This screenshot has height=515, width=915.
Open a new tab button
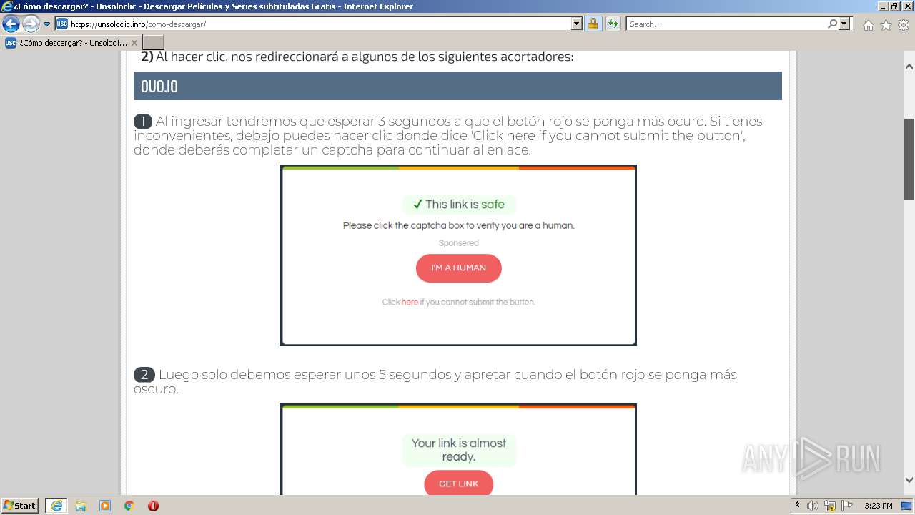pos(154,42)
